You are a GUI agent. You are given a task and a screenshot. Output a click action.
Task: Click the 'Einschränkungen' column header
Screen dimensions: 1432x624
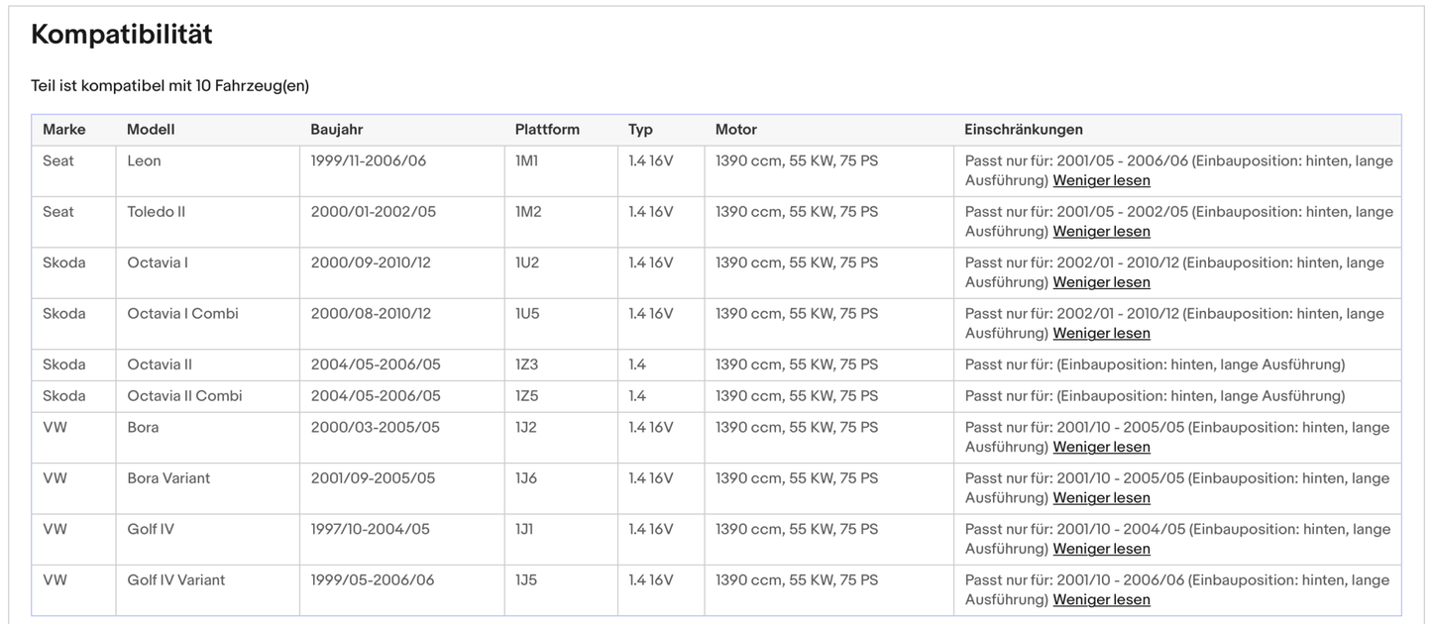click(x=1024, y=130)
